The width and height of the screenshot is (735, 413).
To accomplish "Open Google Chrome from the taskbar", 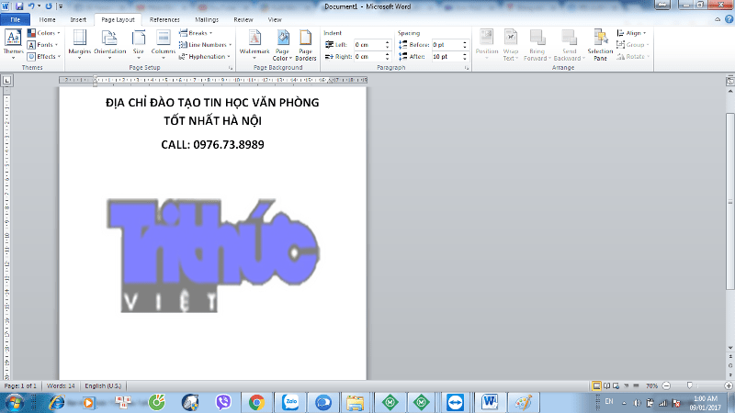I will (256, 402).
